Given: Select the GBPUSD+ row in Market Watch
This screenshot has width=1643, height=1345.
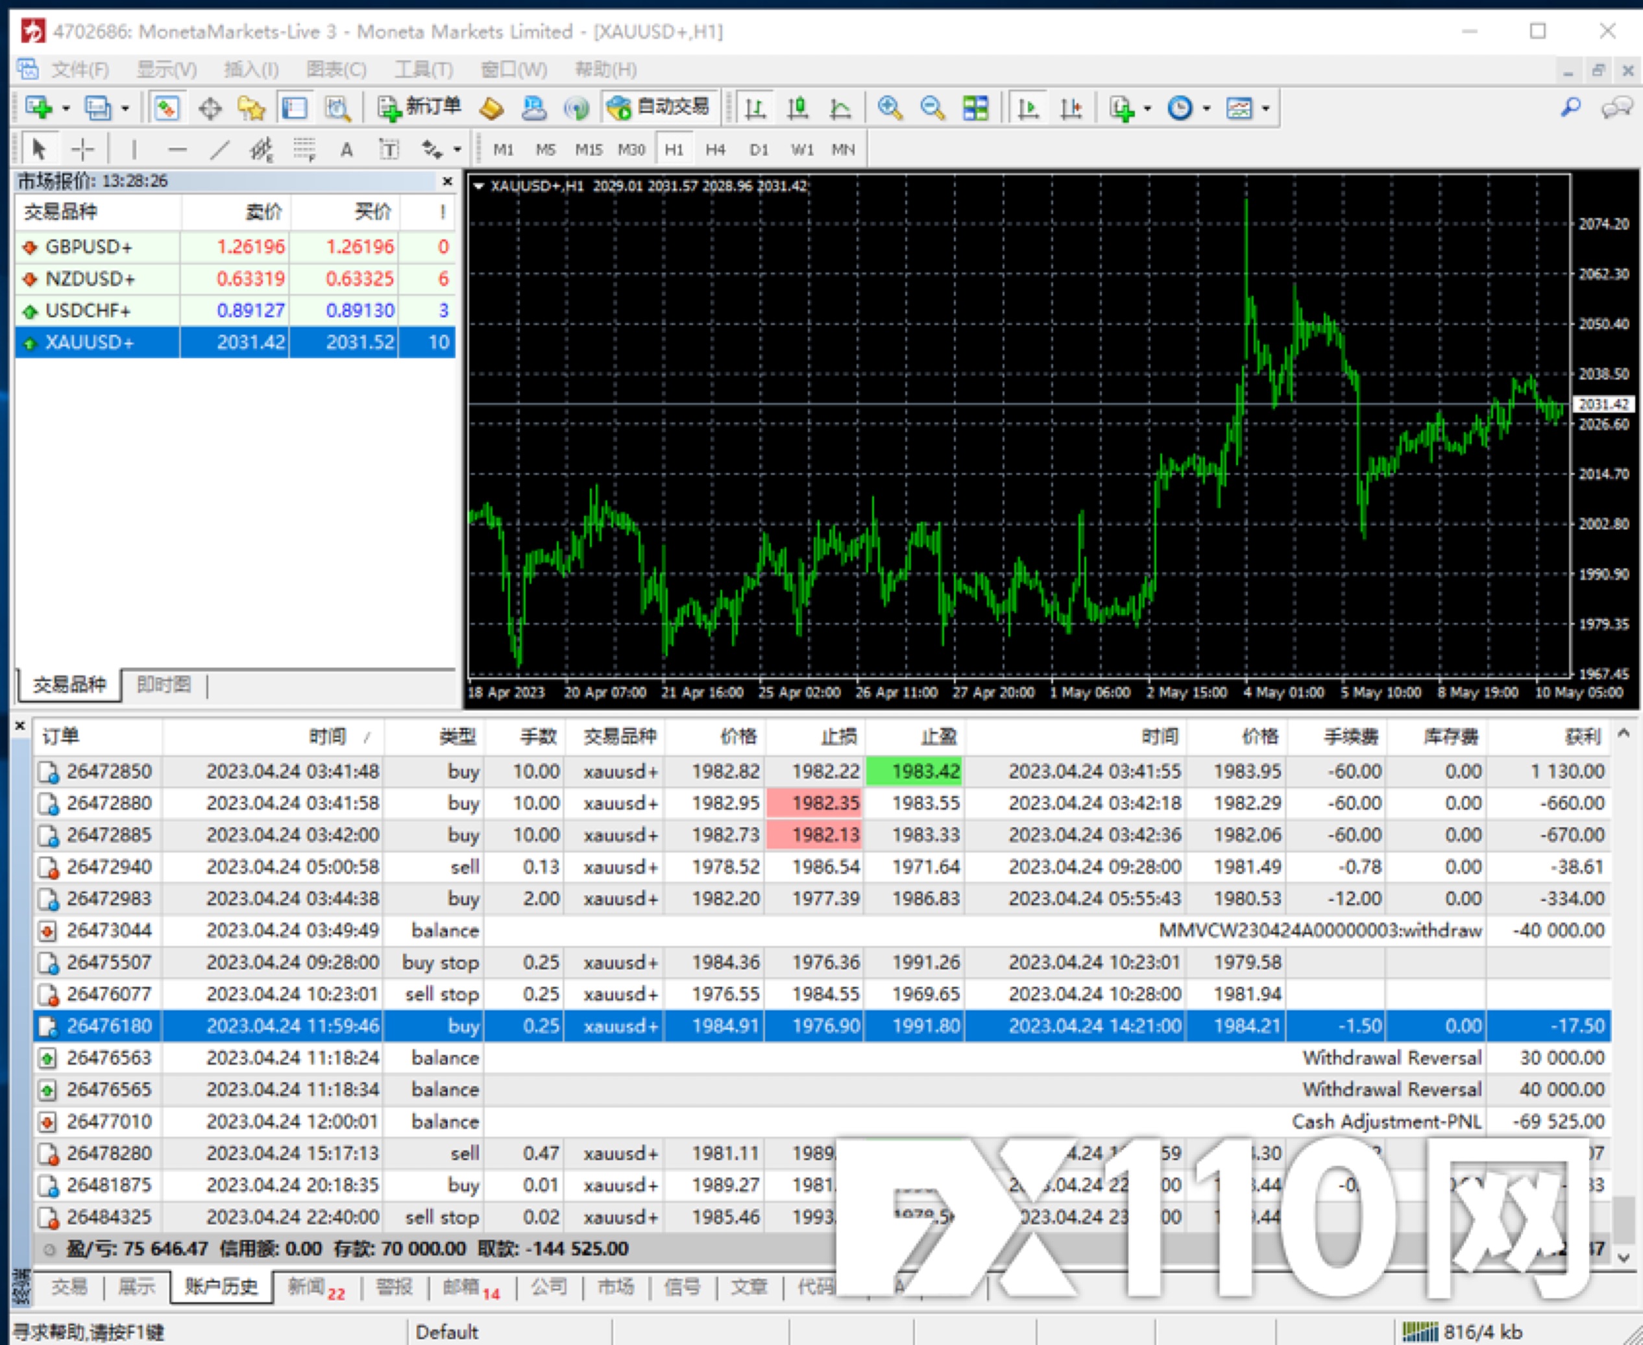Looking at the screenshot, I should click(89, 247).
